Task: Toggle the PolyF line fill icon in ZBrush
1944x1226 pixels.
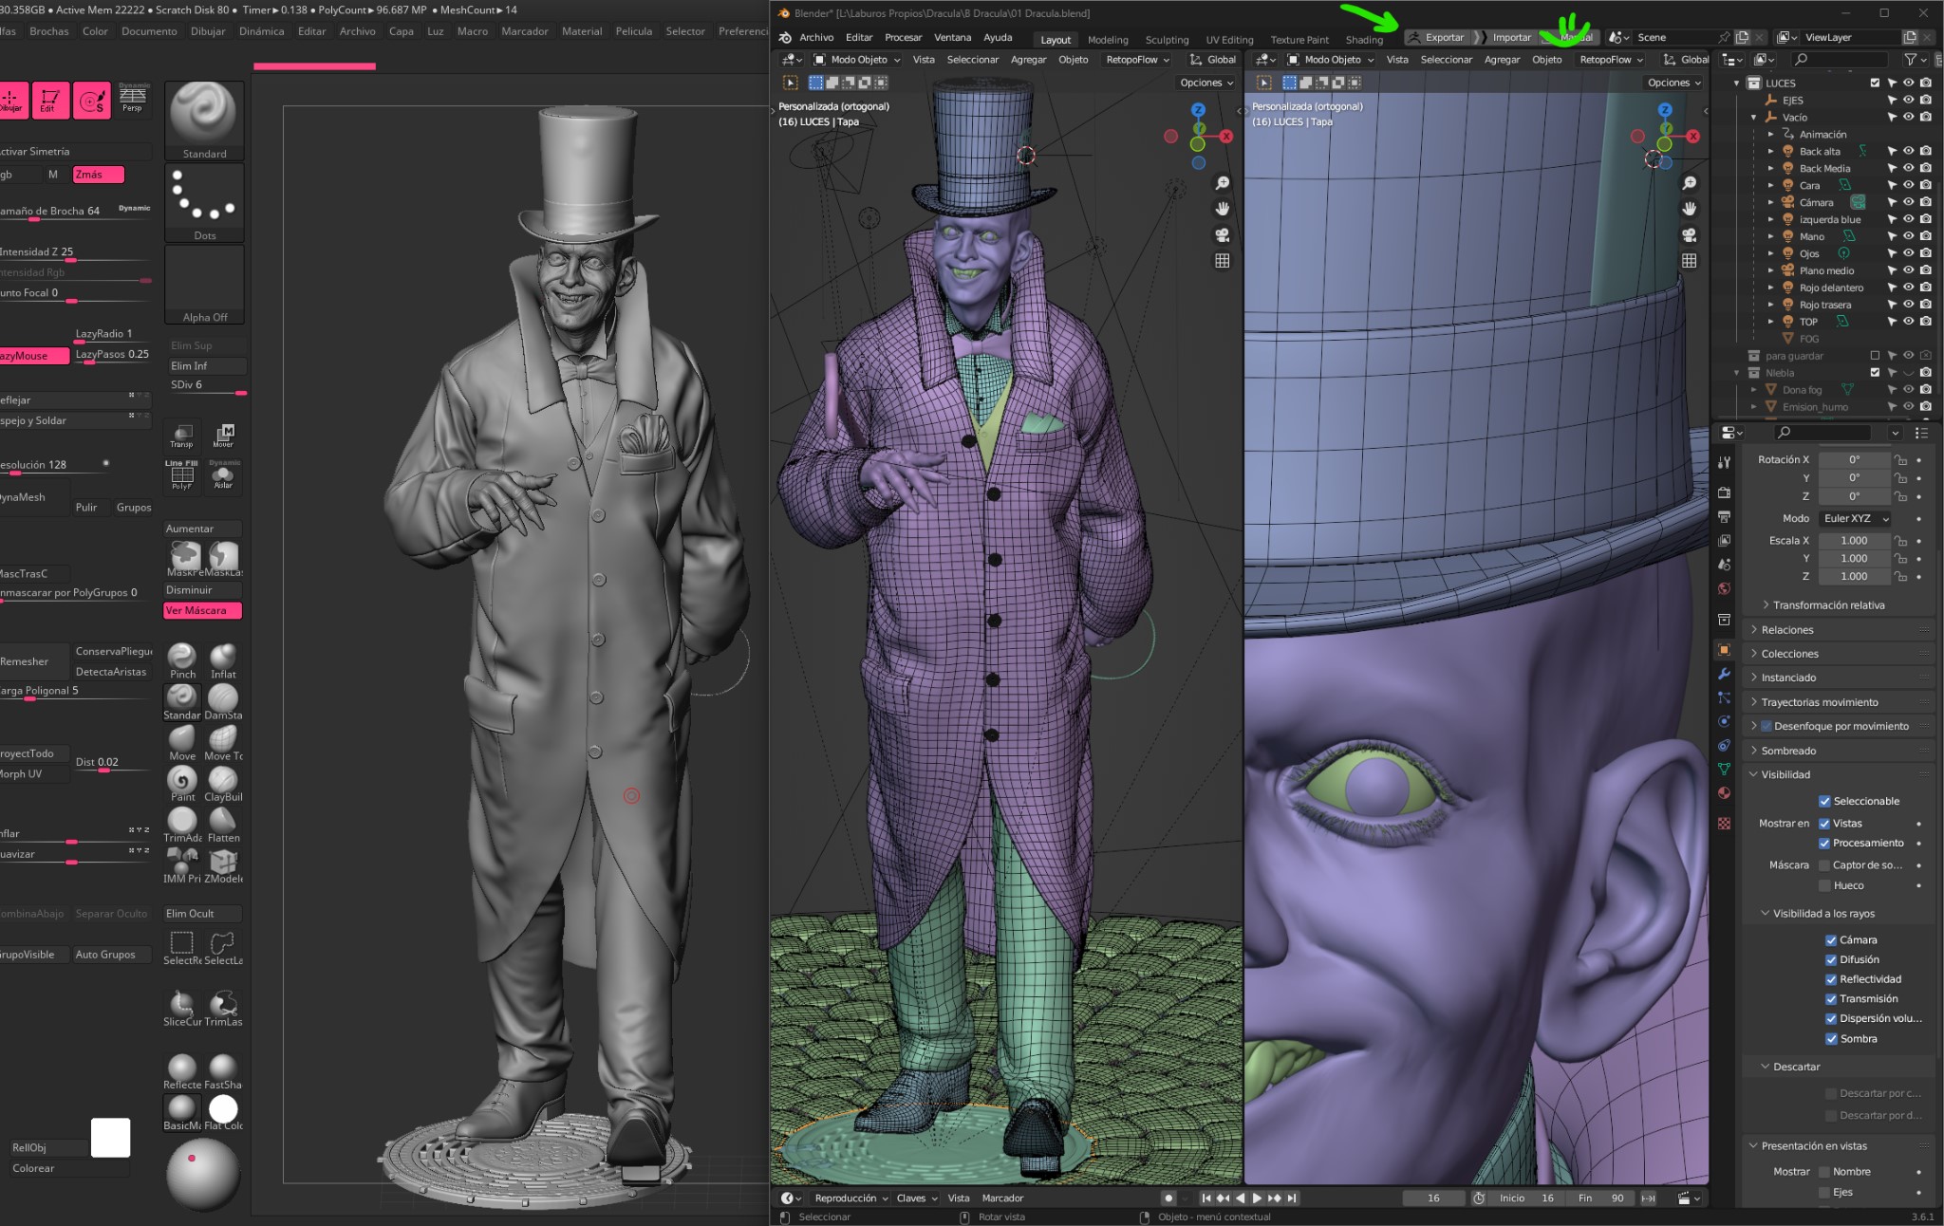Action: [182, 475]
